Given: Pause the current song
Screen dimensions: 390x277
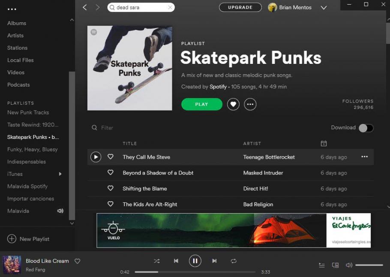Looking at the screenshot, I should pyautogui.click(x=195, y=261).
